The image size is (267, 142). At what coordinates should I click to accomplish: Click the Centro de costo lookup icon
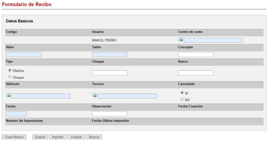(180, 40)
